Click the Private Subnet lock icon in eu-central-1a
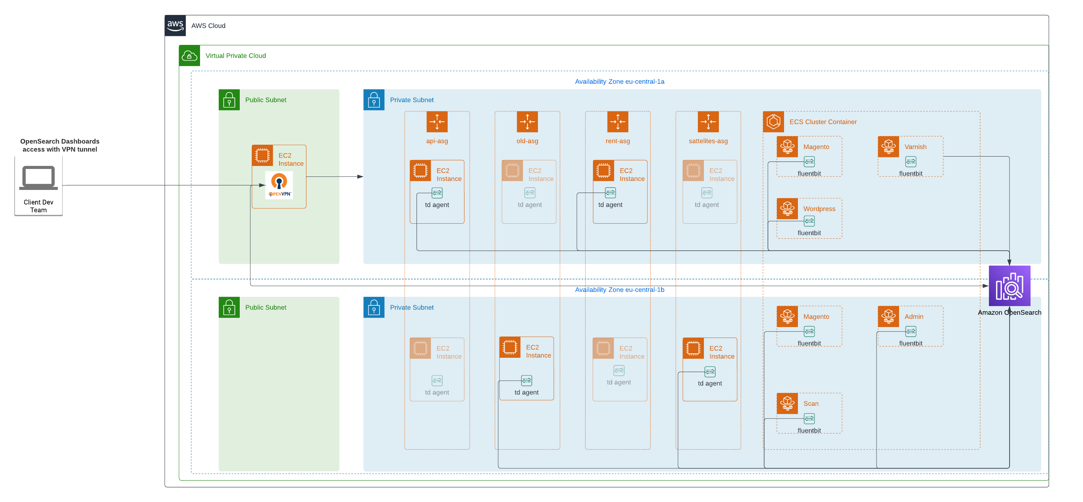 374,100
